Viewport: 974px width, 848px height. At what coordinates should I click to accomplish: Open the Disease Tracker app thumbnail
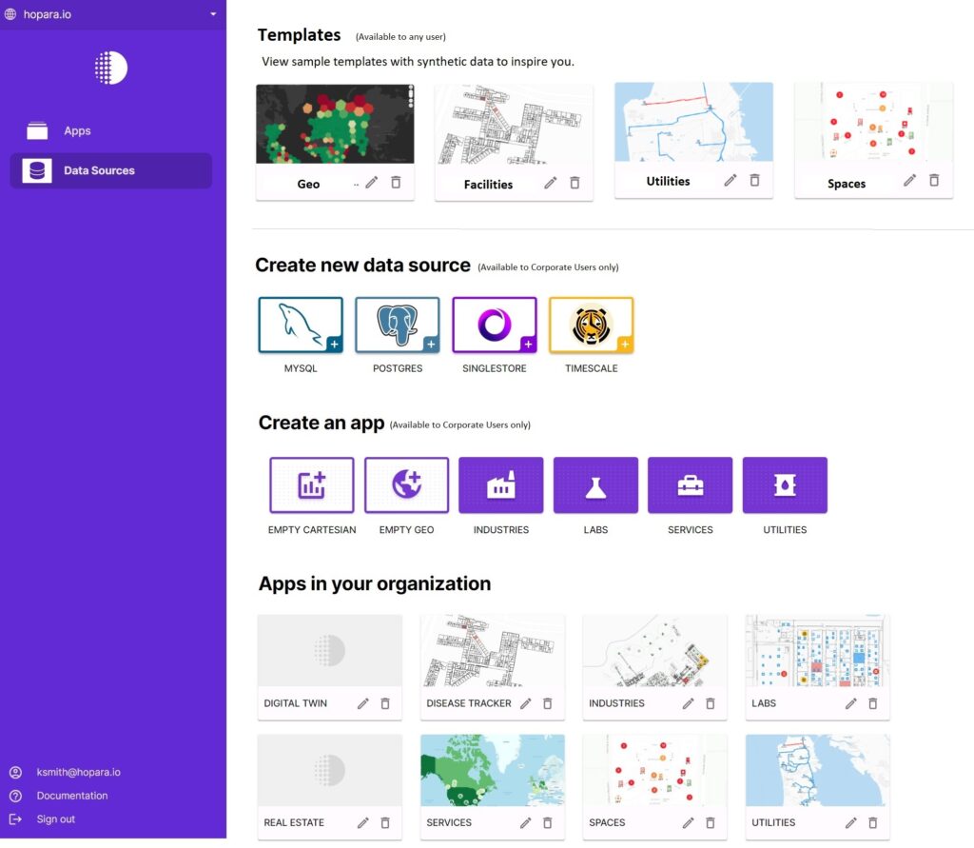493,650
